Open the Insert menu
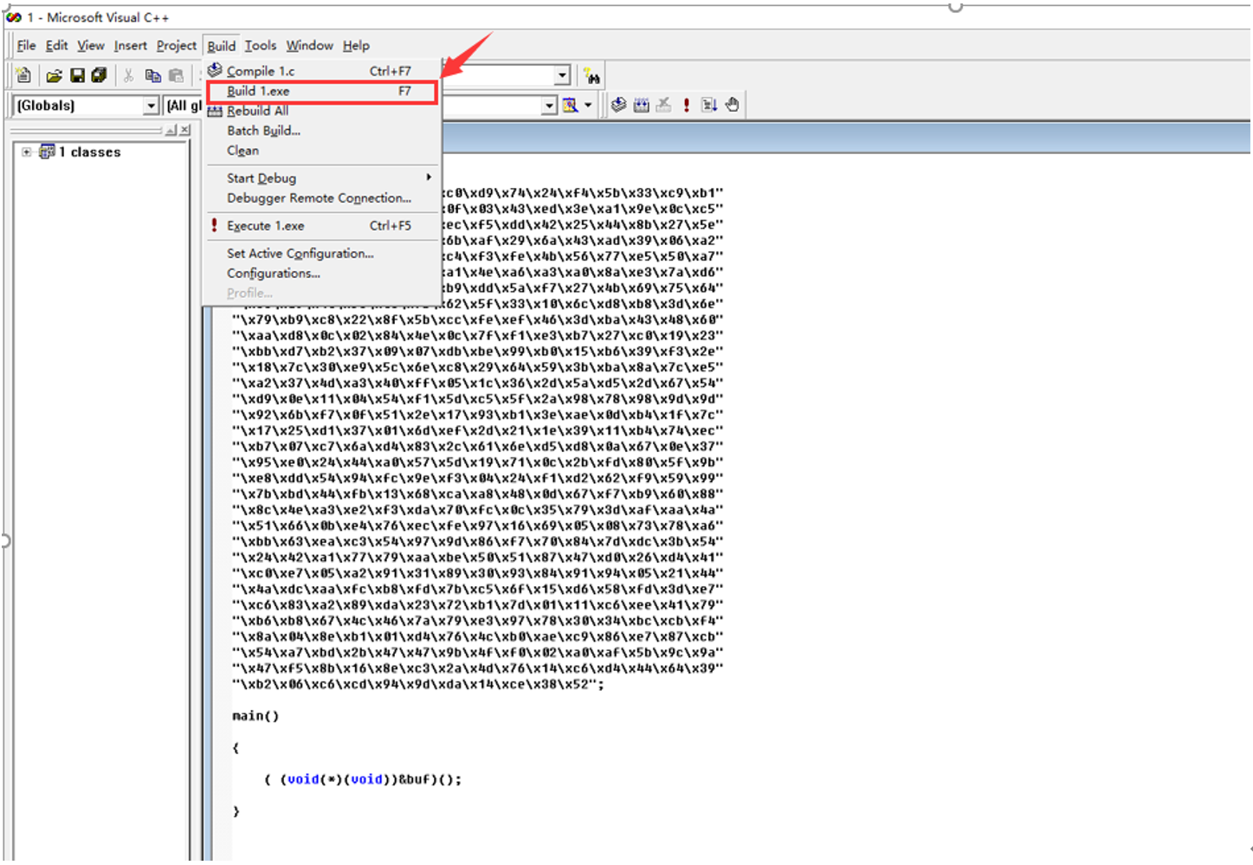Image resolution: width=1253 pixels, height=865 pixels. click(x=131, y=45)
